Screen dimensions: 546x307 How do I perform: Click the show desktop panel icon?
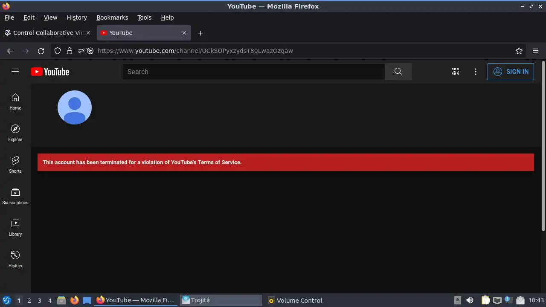tap(87, 300)
